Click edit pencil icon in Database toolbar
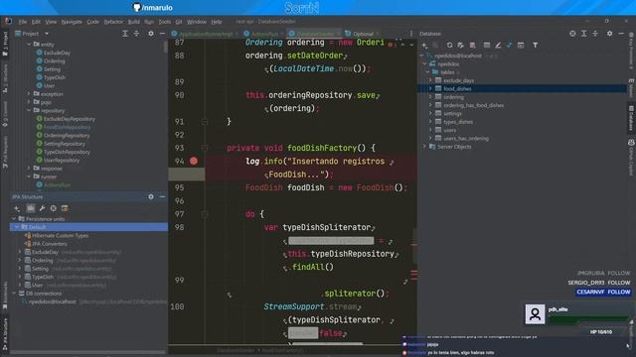The image size is (636, 357). point(498,46)
